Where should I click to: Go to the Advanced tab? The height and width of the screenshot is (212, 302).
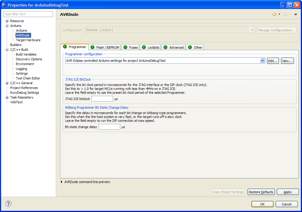(x=174, y=47)
